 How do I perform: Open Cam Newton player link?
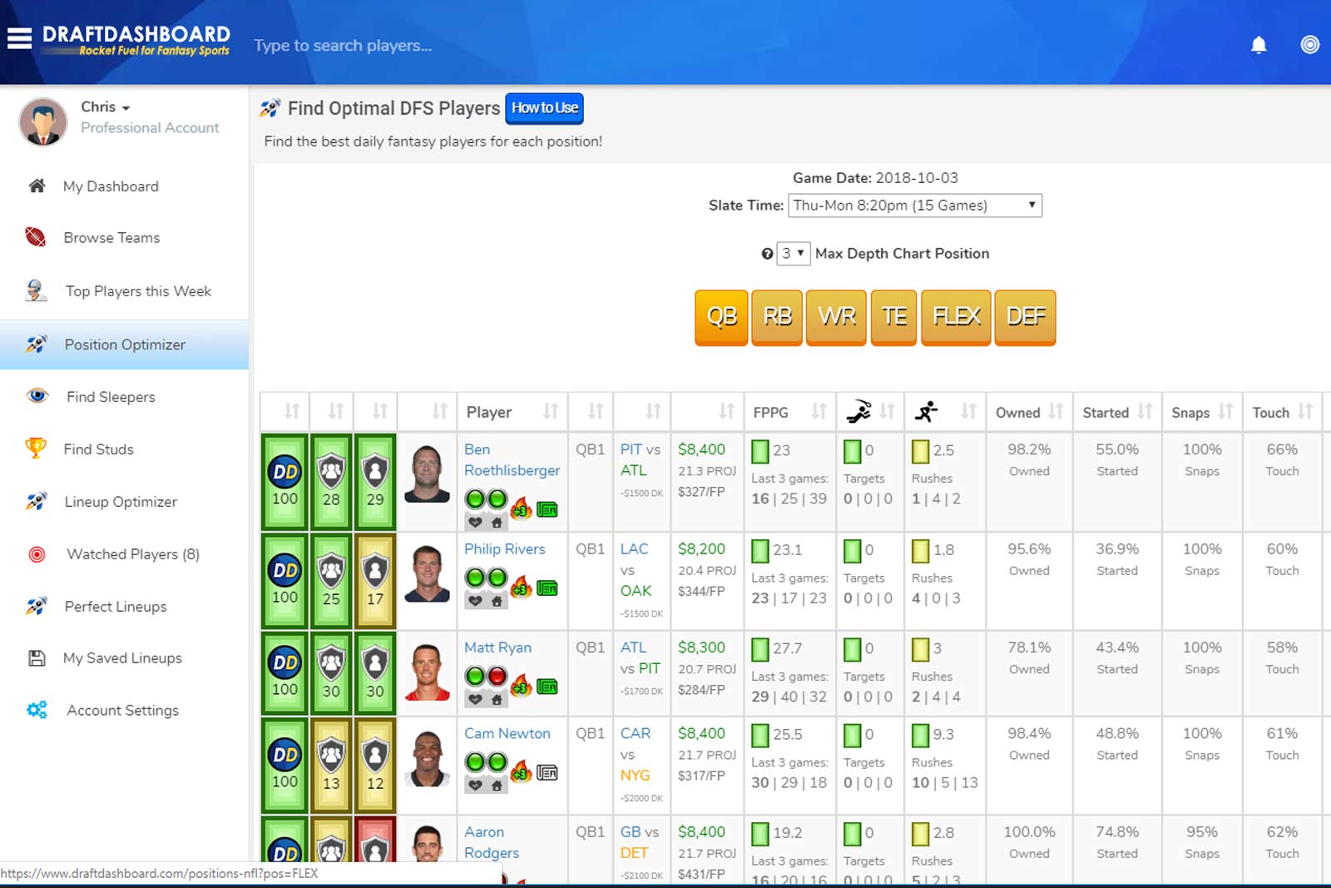click(507, 733)
